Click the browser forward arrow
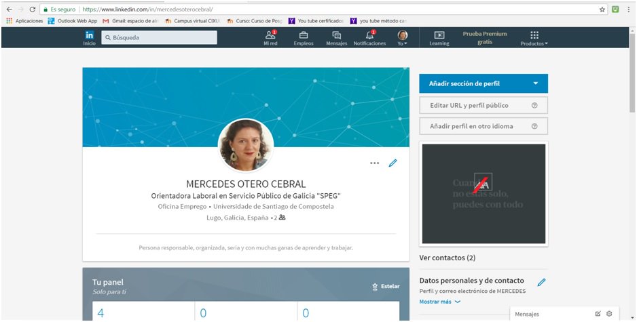 pyautogui.click(x=21, y=9)
